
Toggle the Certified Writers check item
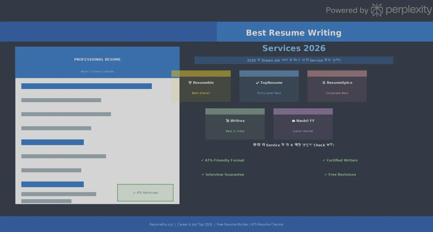[x=324, y=160]
